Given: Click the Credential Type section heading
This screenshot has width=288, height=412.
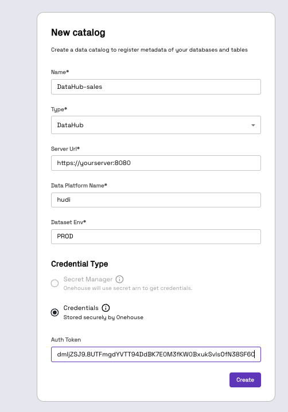Looking at the screenshot, I should point(79,264).
